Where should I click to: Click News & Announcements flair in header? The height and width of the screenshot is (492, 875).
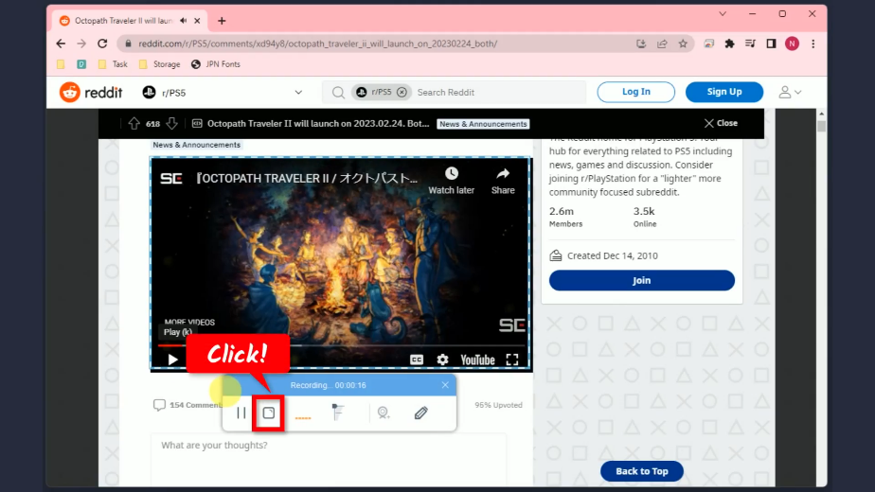point(483,124)
